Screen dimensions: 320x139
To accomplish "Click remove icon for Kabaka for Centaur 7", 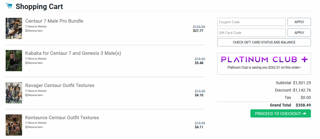I will click(x=27, y=63).
